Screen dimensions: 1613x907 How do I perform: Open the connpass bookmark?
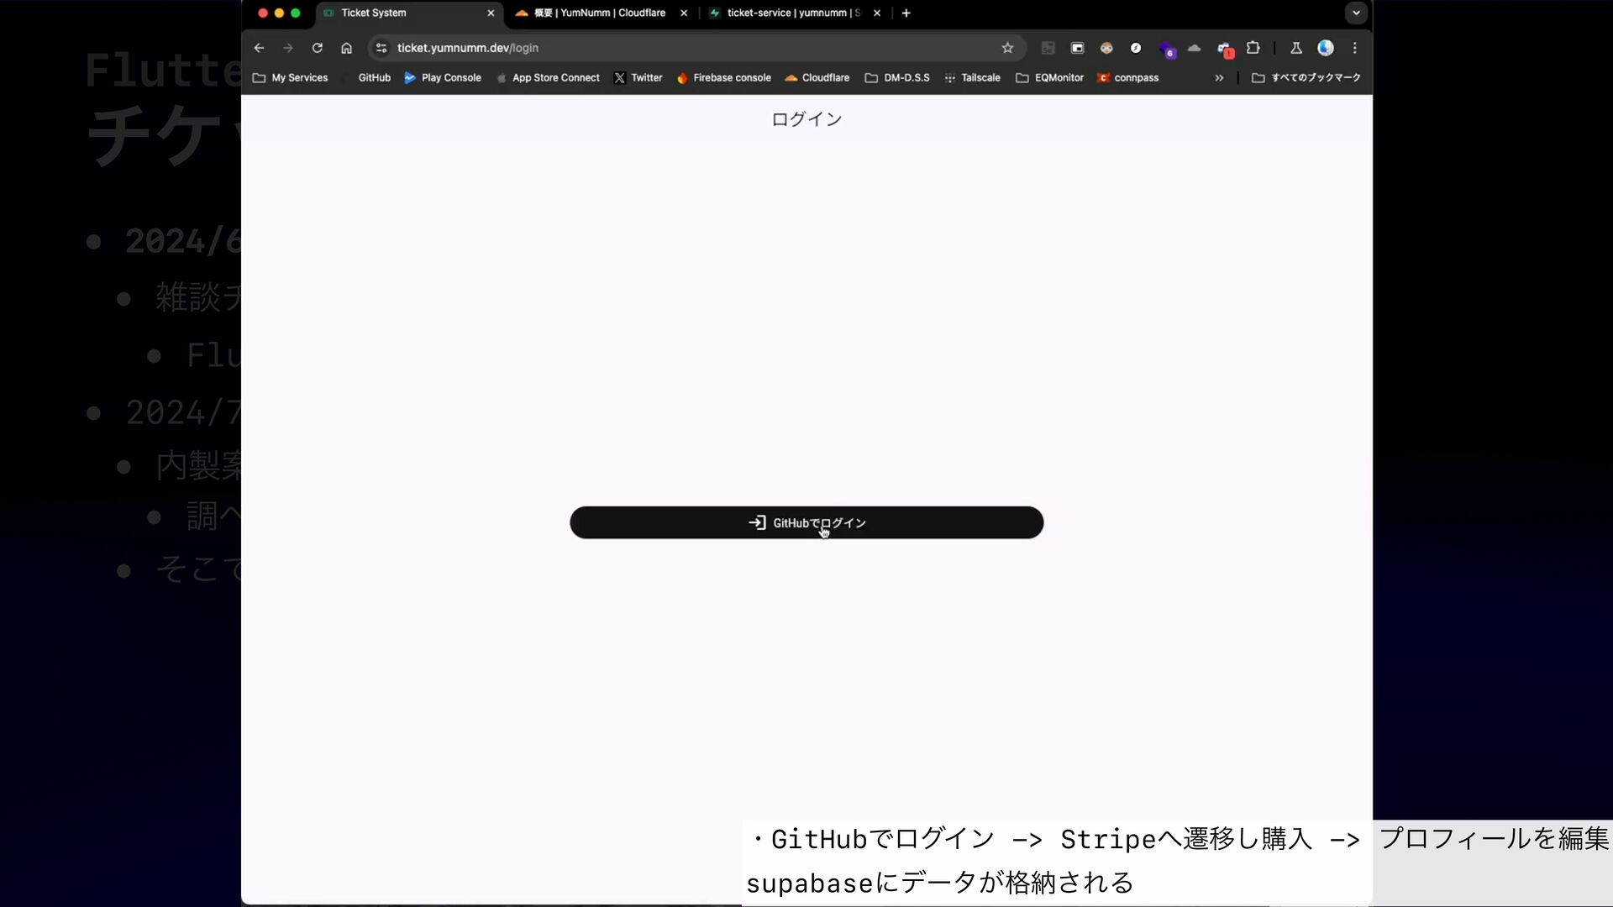[1128, 77]
